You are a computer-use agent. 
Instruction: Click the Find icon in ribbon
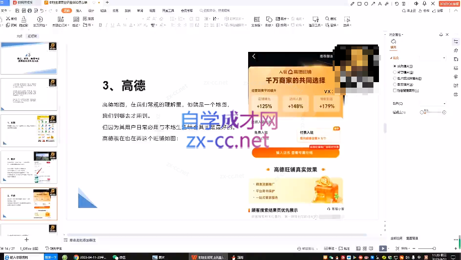(331, 19)
